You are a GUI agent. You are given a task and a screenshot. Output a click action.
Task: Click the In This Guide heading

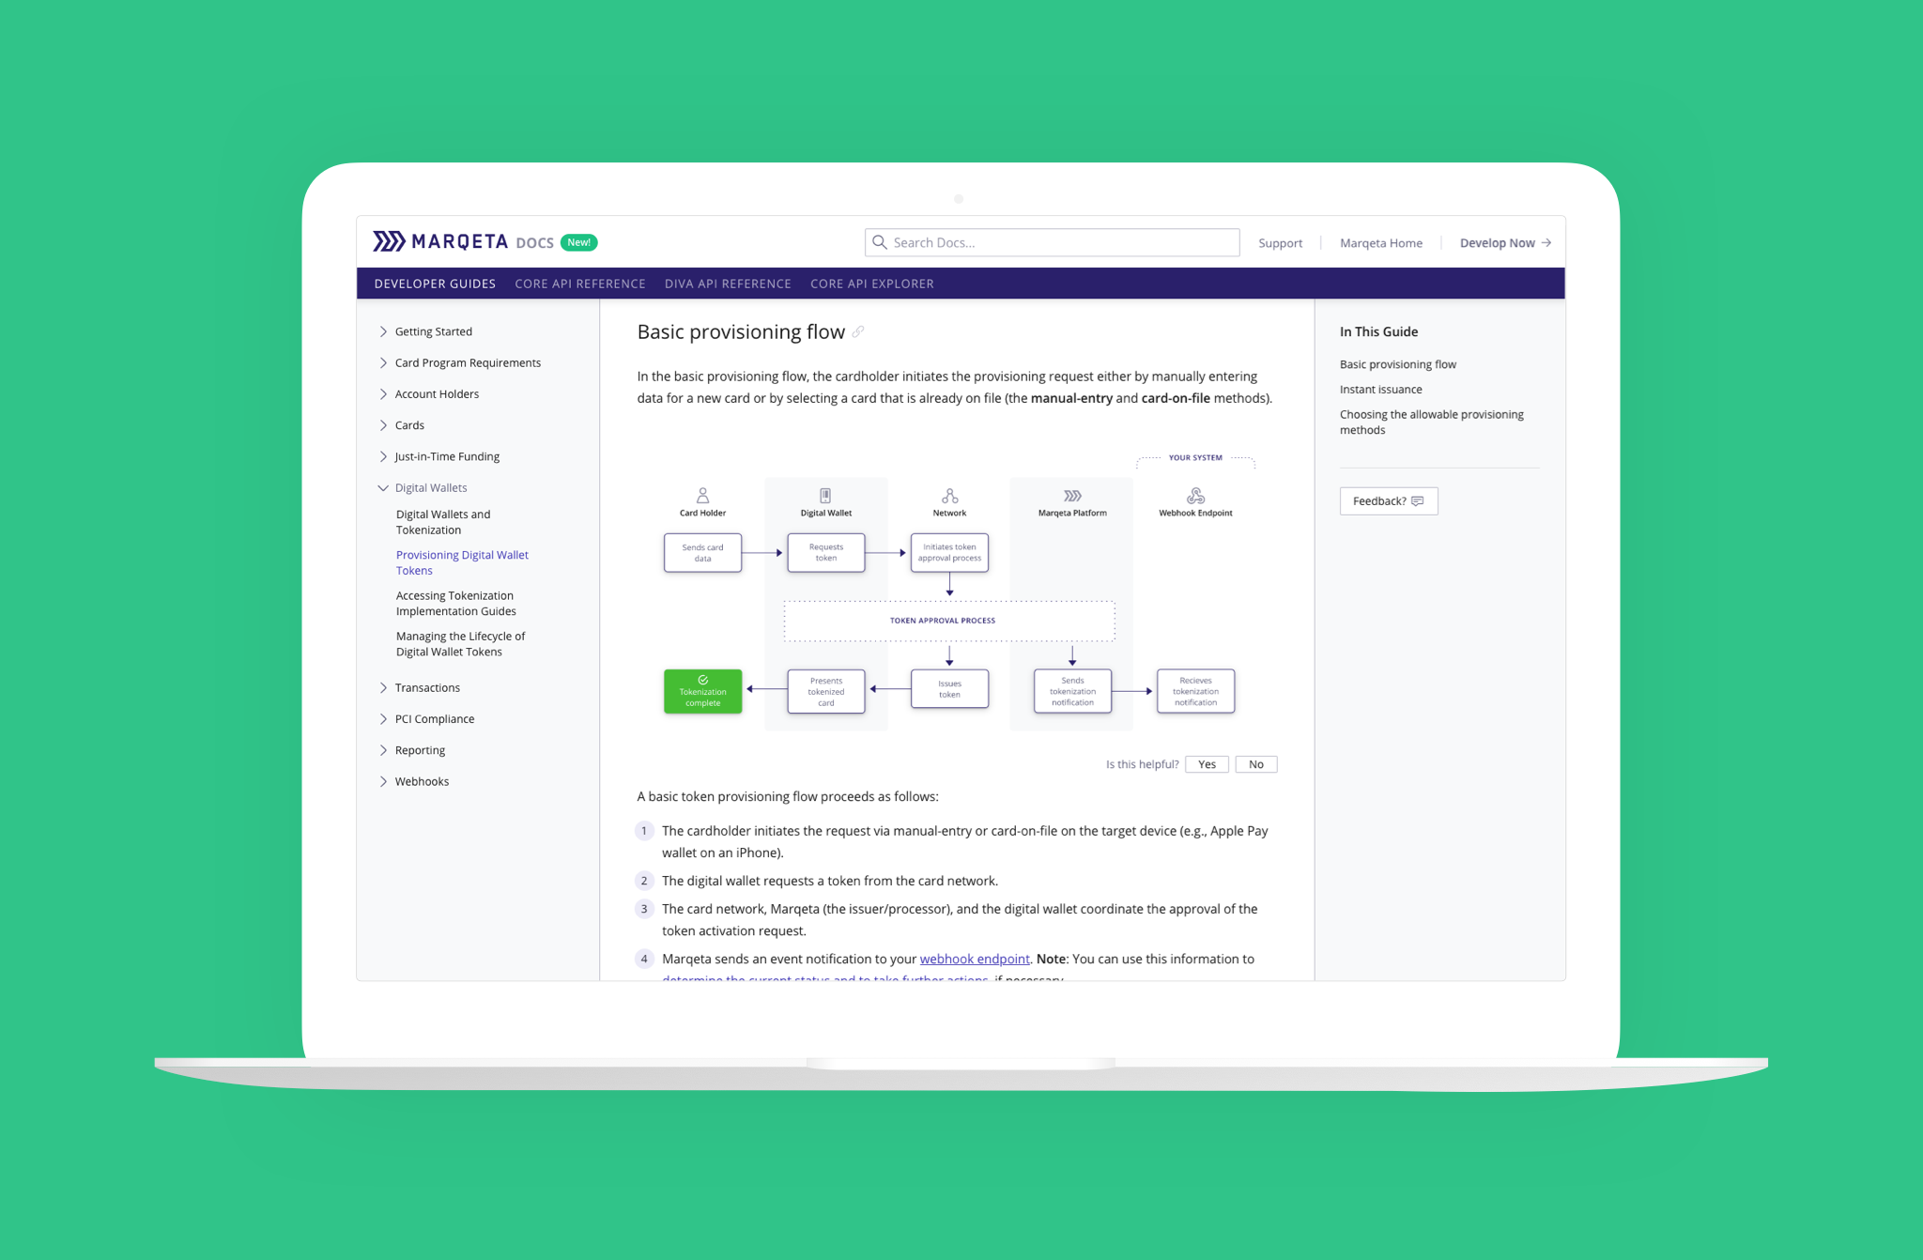point(1378,331)
